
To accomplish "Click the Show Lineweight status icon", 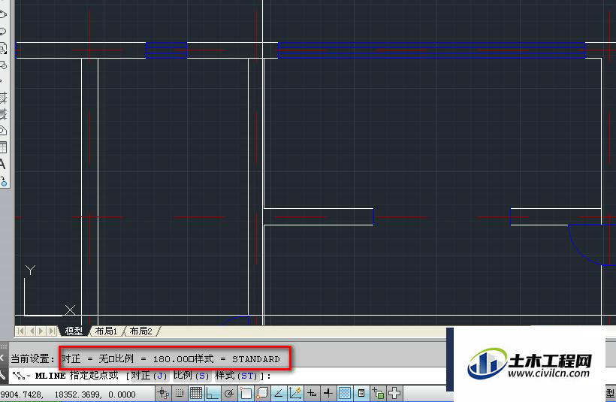I will click(x=328, y=393).
